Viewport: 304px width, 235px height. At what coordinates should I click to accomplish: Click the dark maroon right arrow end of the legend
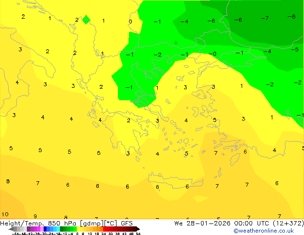coord(138,229)
